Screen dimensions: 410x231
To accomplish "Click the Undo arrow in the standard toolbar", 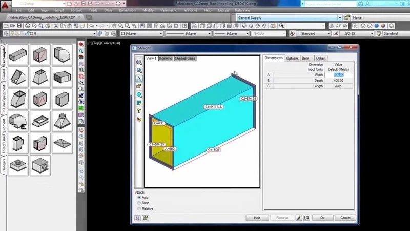I will point(92,26).
